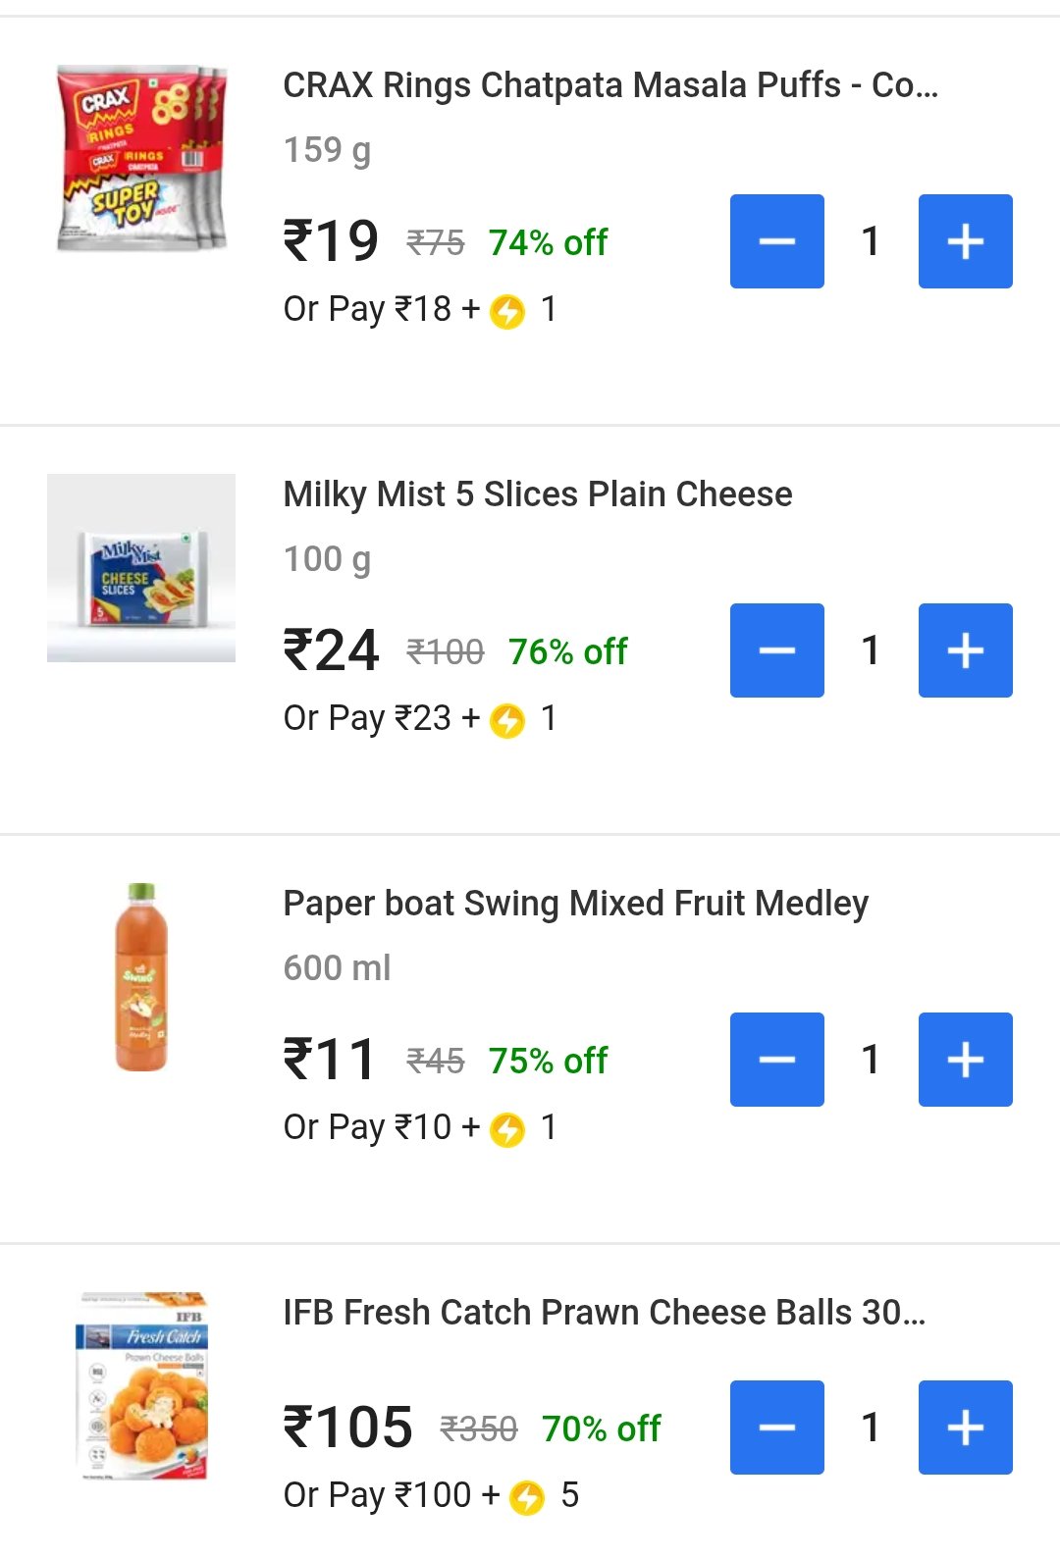Decrease IFB Fresh Catch Prawn Cheese Balls quantity
1060x1558 pixels.
coord(776,1428)
